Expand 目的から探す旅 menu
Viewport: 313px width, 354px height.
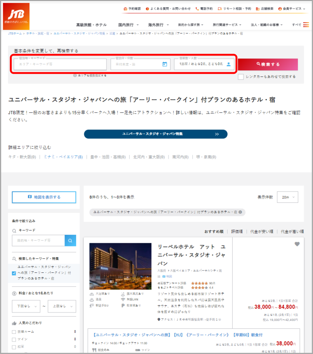pyautogui.click(x=191, y=25)
